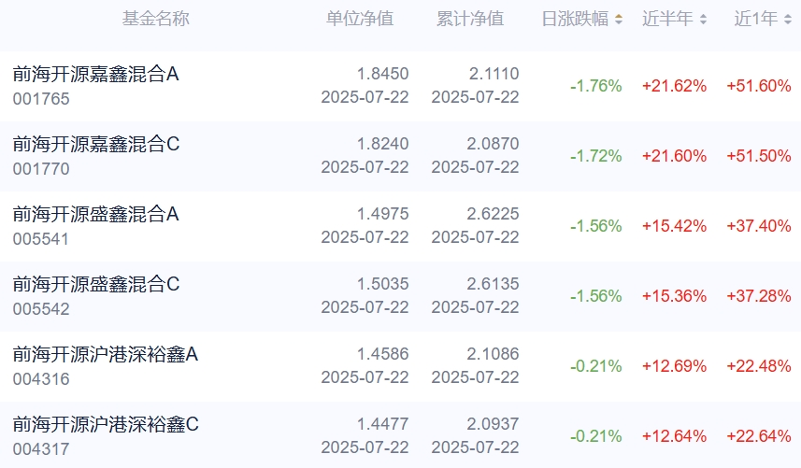The image size is (801, 468).
Task: Click unit net value 1.8450
Action: 382,74
